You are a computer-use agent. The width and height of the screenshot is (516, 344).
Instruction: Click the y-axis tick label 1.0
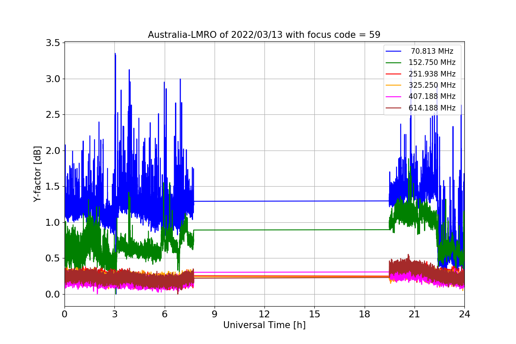click(53, 223)
